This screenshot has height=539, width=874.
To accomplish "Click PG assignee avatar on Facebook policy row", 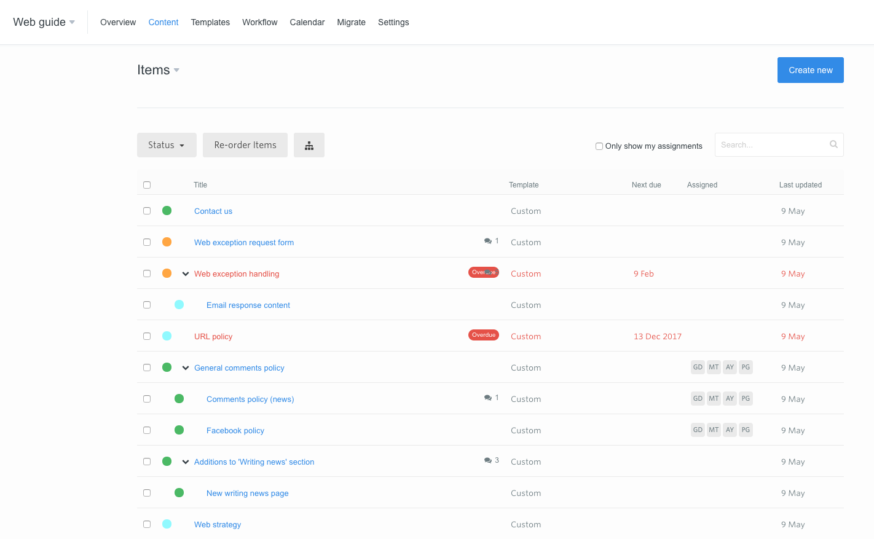I will point(746,430).
